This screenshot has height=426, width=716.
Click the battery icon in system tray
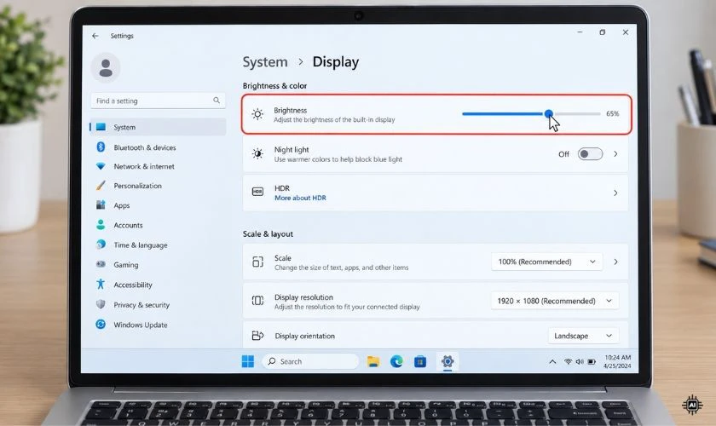coord(592,361)
